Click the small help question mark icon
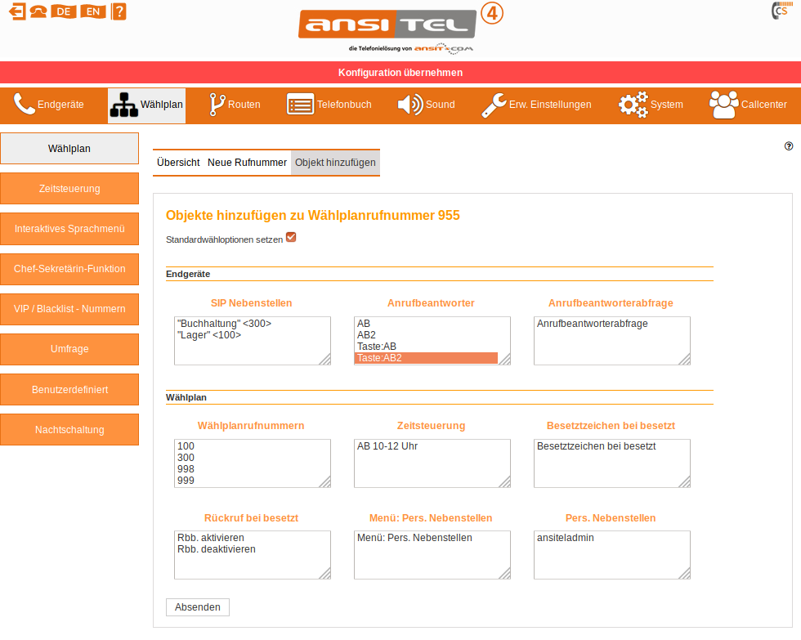Screen dimensions: 801x640 pos(789,146)
